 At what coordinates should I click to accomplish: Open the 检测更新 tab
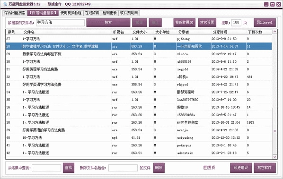tap(109, 13)
